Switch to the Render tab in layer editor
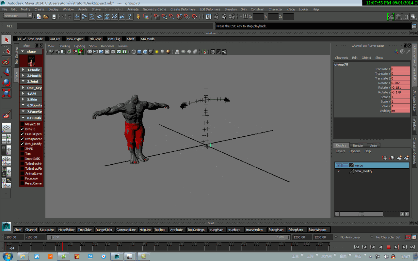This screenshot has width=418, height=261. [358, 145]
